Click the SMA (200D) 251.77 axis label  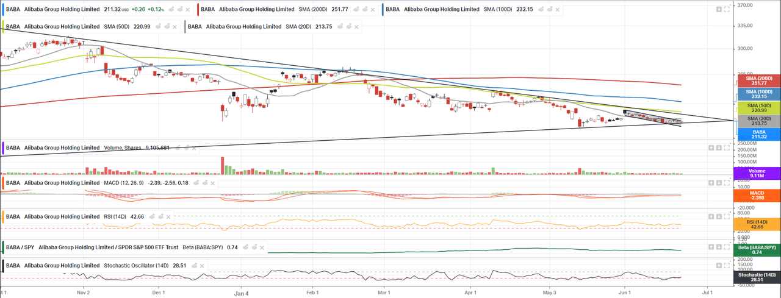click(759, 81)
